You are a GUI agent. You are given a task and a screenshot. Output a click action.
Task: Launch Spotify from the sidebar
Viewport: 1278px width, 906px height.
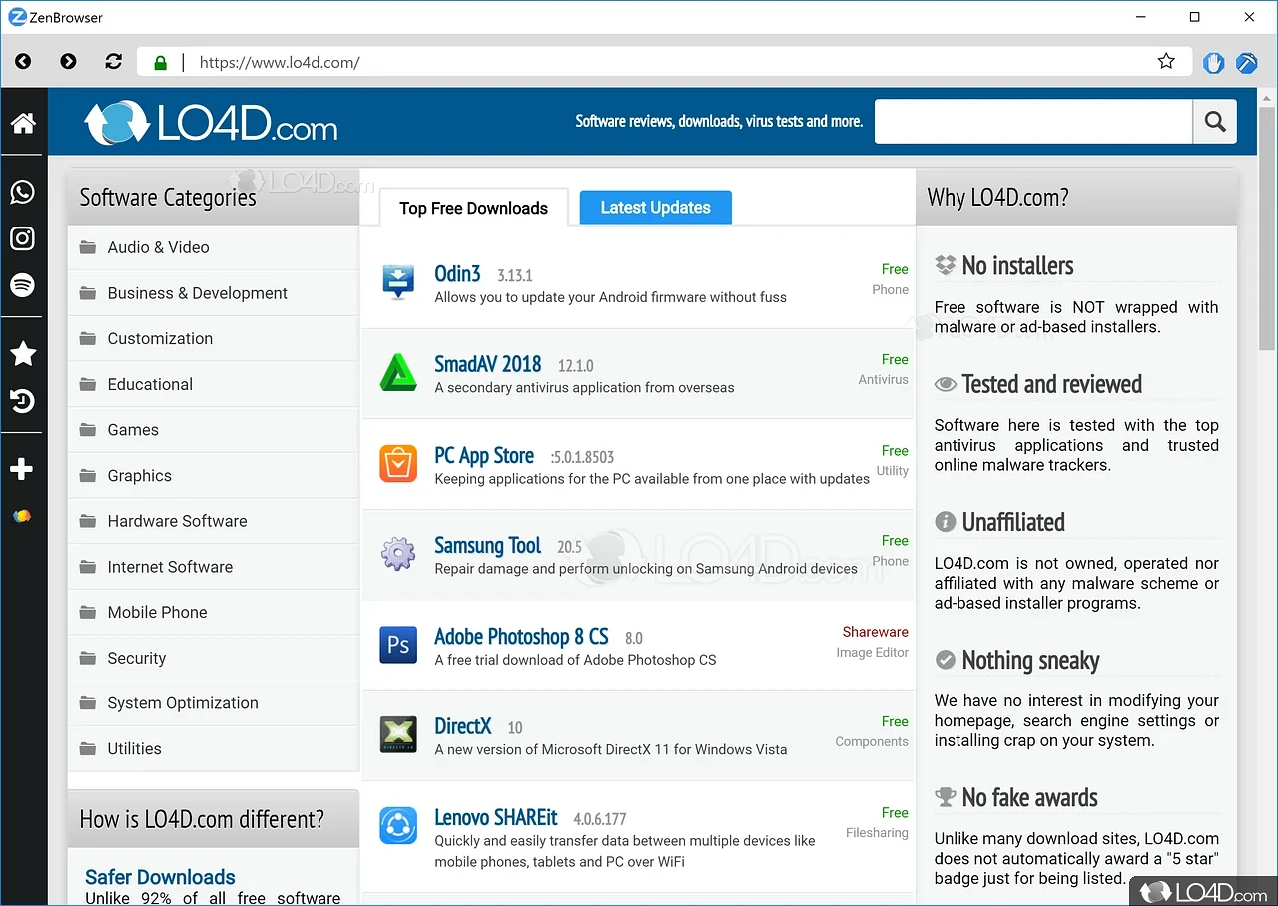click(22, 285)
